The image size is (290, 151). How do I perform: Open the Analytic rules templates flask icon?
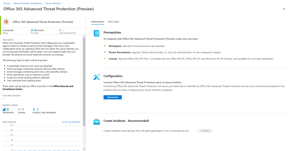(x=34, y=109)
